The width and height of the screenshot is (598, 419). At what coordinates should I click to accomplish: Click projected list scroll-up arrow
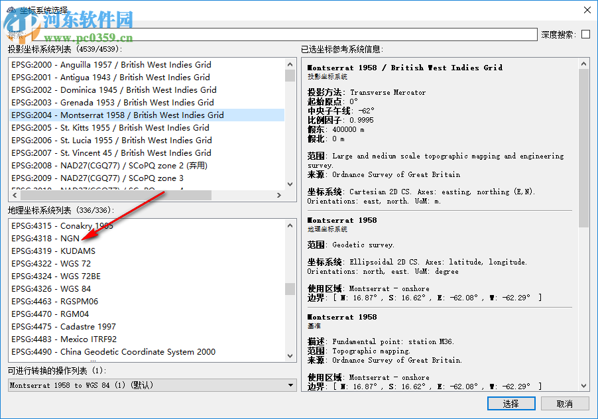coord(290,64)
